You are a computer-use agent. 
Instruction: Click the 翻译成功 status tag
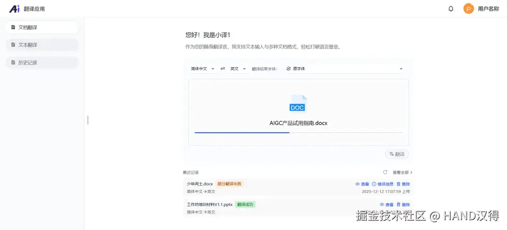click(245, 205)
